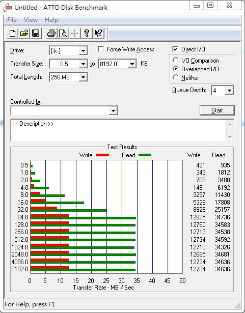The image size is (245, 313).
Task: Click the four-arrow move toolbar icon
Action: [75, 33]
